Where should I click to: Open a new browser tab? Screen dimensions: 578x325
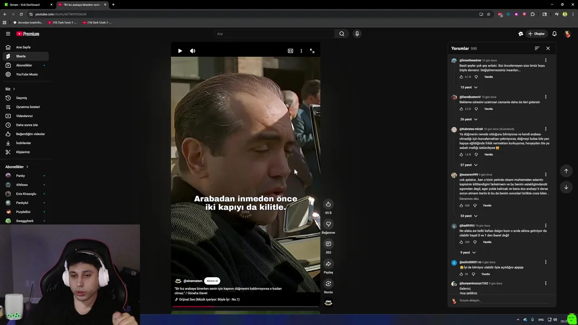click(113, 5)
